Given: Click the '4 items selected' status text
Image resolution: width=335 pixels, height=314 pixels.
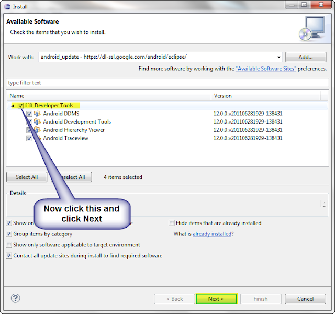Looking at the screenshot, I should point(123,177).
